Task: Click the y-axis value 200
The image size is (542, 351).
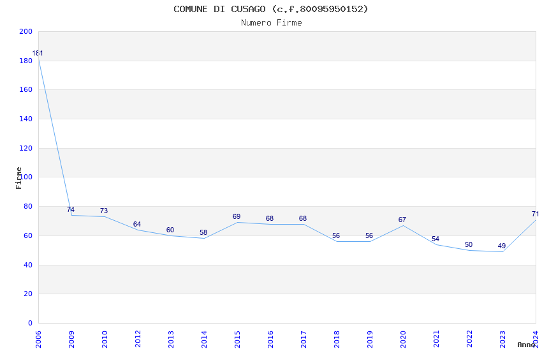Action: point(26,31)
